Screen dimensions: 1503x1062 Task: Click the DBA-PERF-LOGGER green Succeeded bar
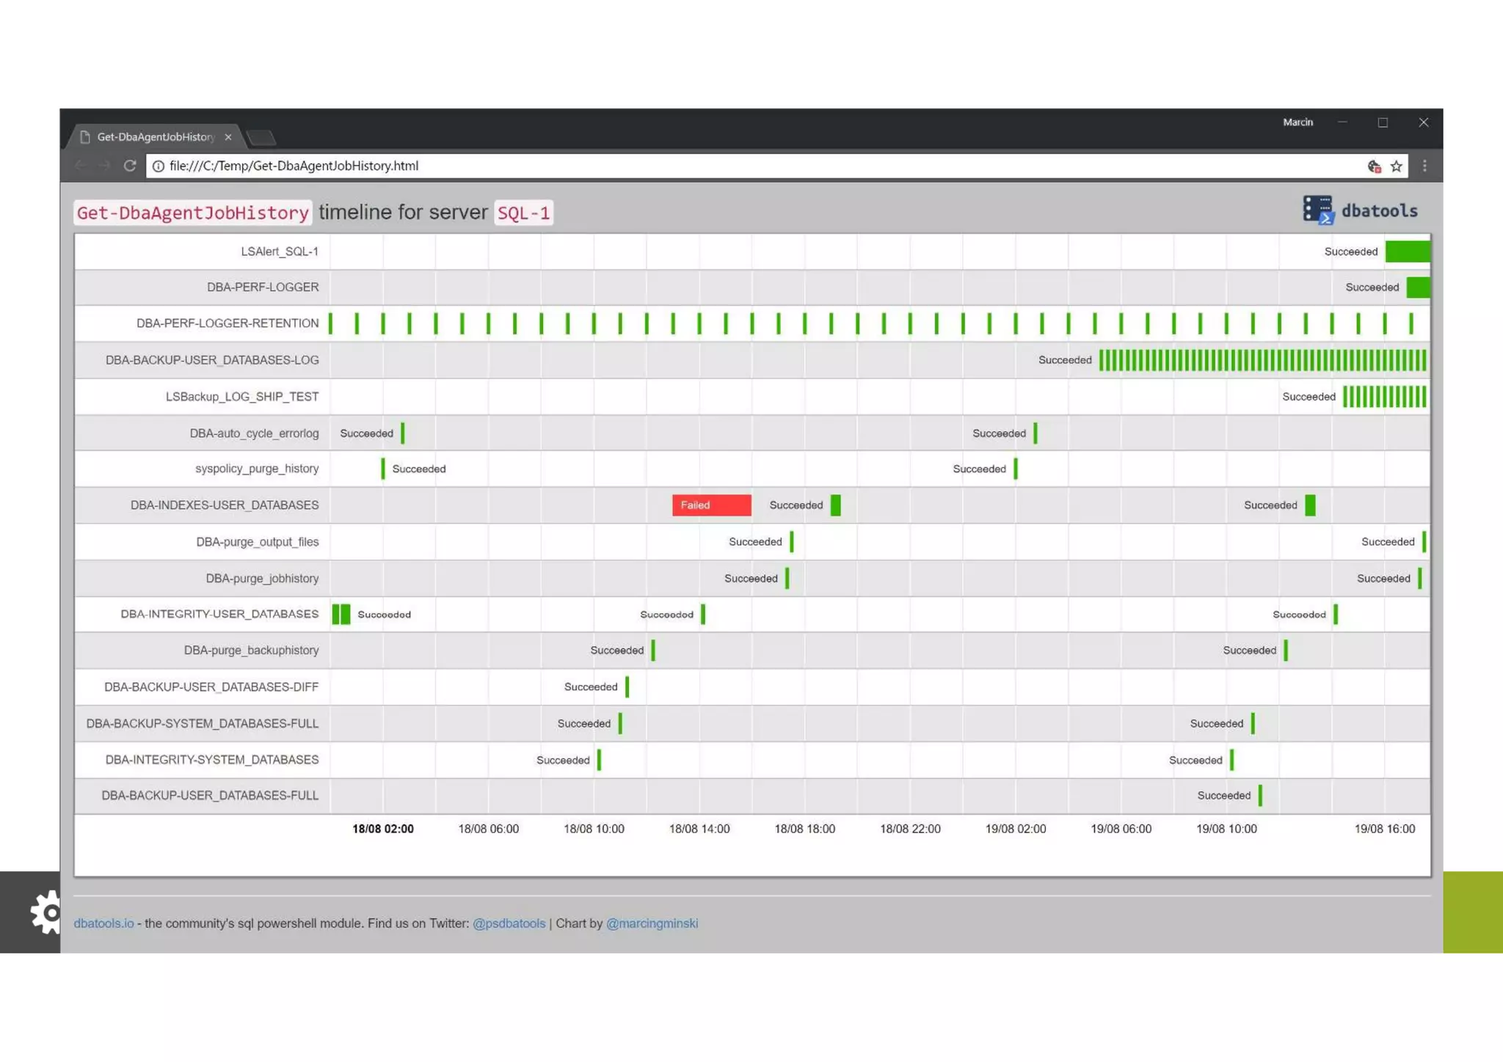[x=1417, y=288]
